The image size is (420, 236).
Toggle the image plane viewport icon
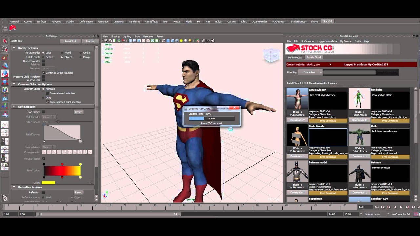point(119,41)
